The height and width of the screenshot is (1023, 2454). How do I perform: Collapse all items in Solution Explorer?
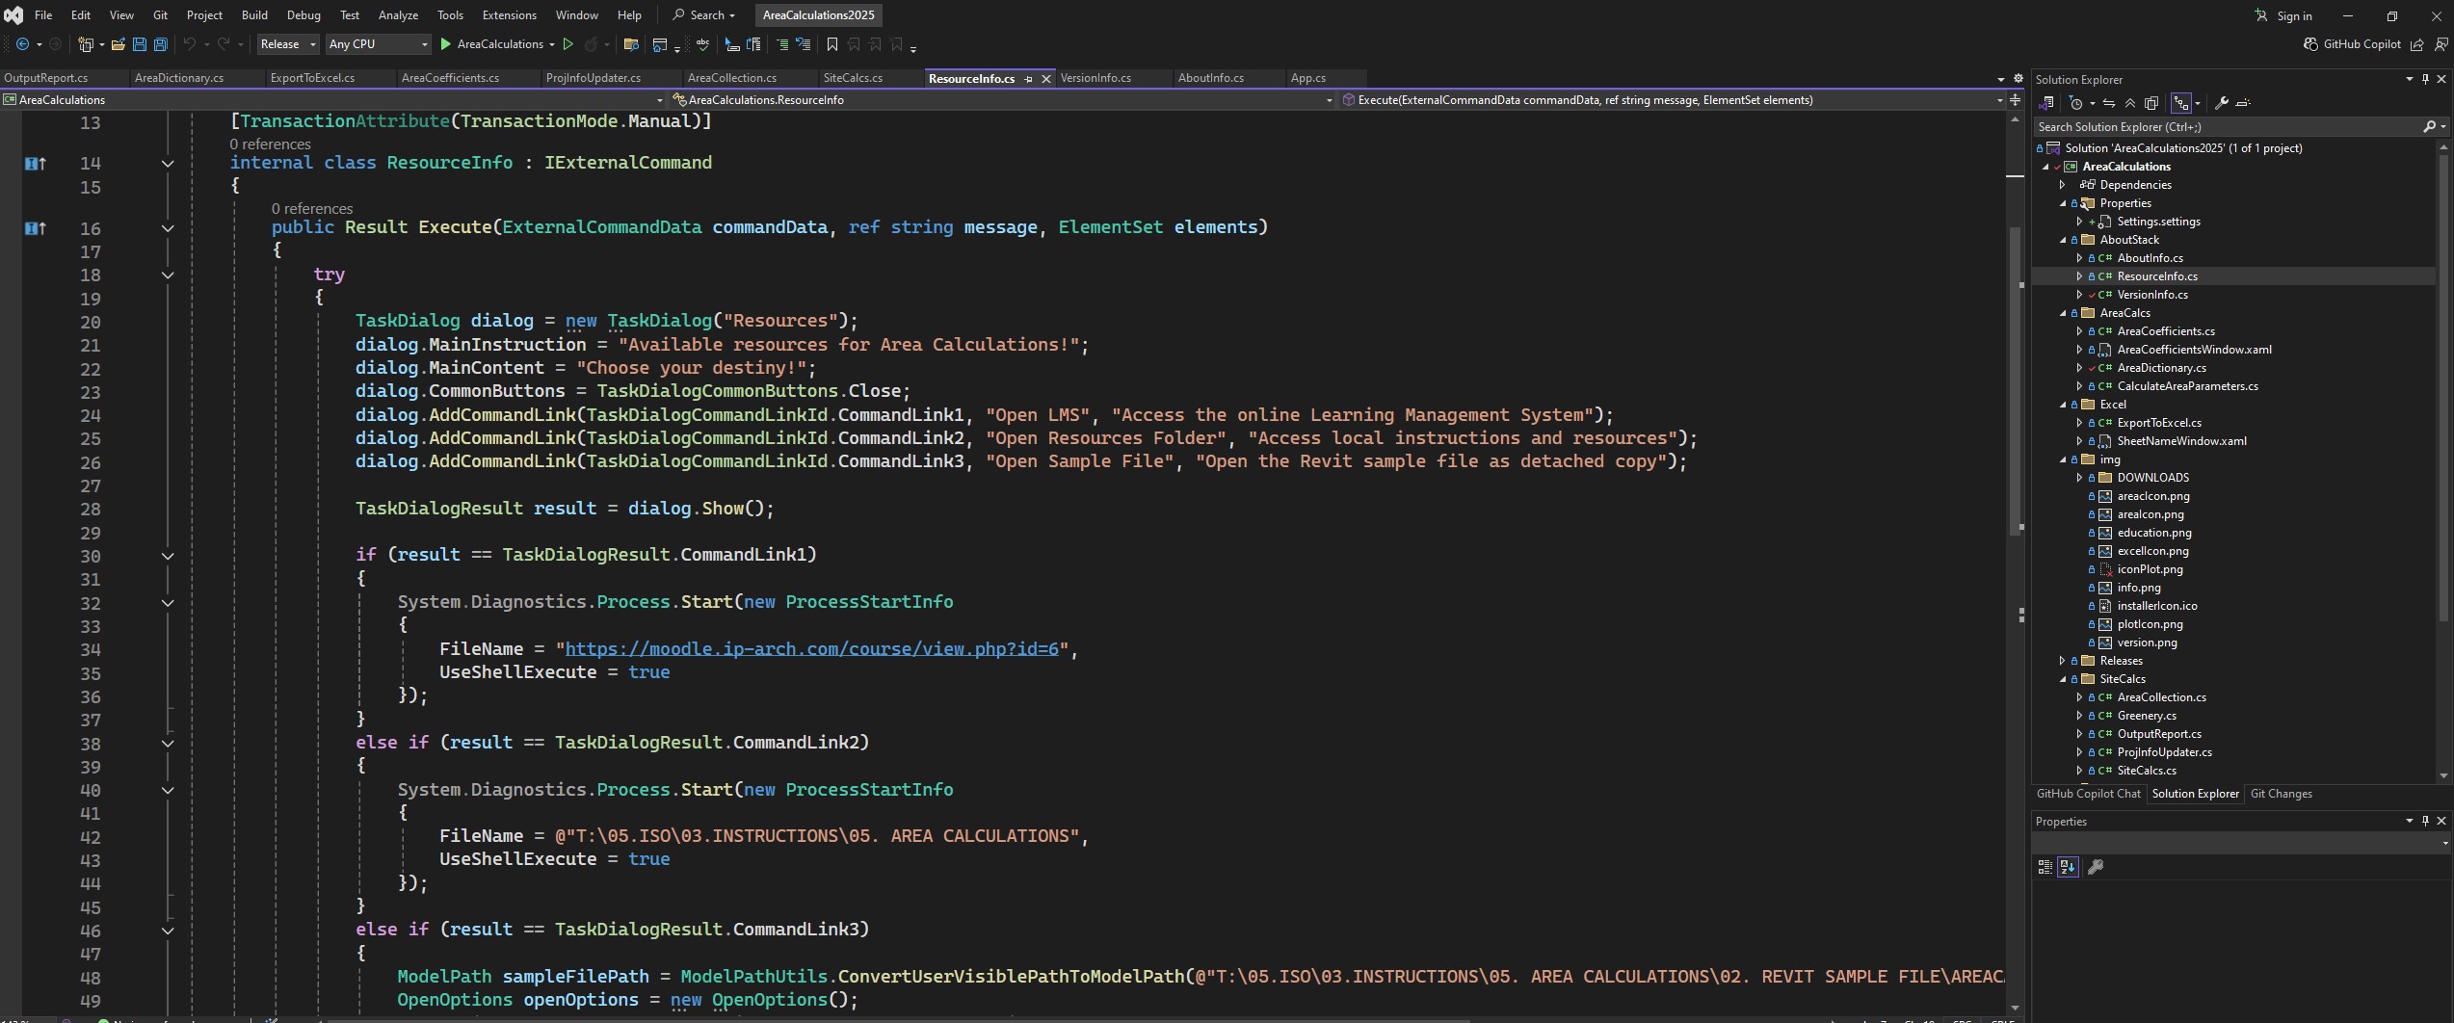tap(2130, 103)
